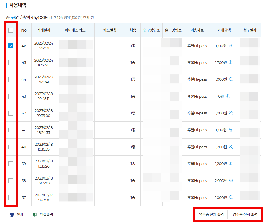The image size is (263, 222).
Task: Click the date 2023/02/17 15:43:00
Action: [44, 197]
